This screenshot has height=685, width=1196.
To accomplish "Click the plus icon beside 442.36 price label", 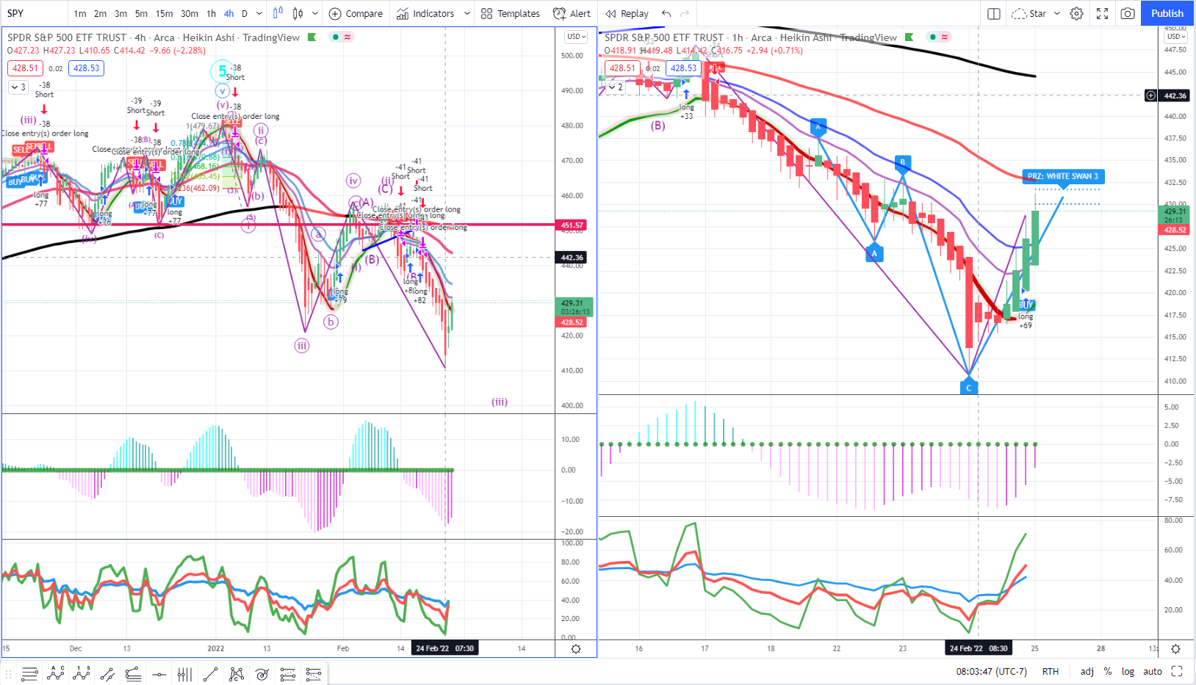I will [x=1150, y=95].
